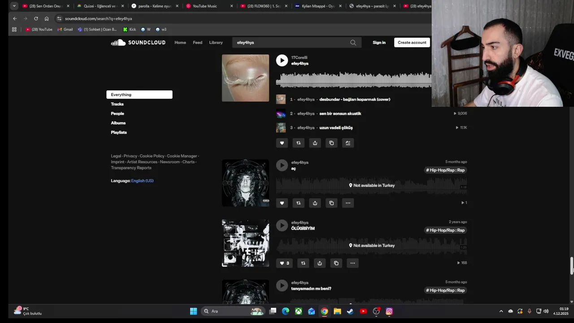Image resolution: width=574 pixels, height=323 pixels.
Task: Play the 17Corelli efey4hya playlist
Action: [x=282, y=61]
